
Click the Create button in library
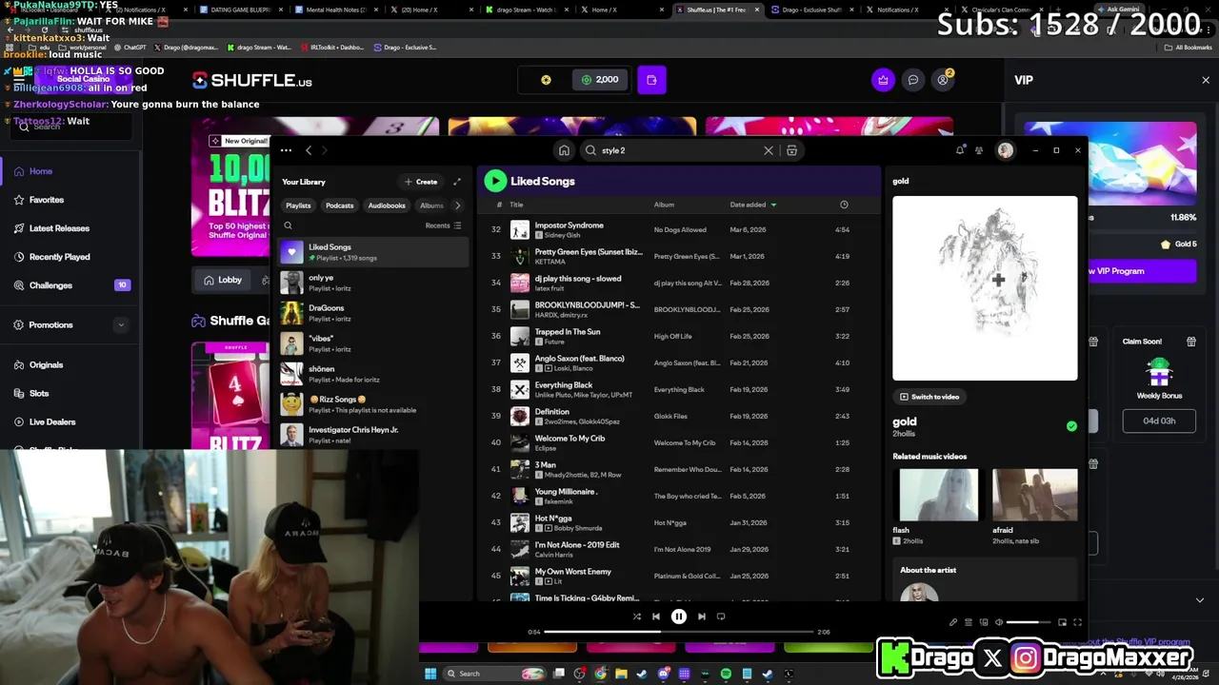[x=421, y=182]
